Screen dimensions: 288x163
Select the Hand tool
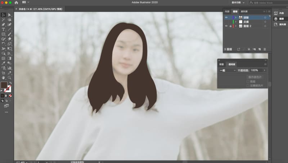(3, 78)
